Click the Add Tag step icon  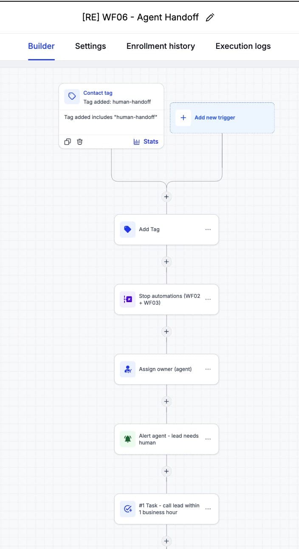tap(127, 229)
